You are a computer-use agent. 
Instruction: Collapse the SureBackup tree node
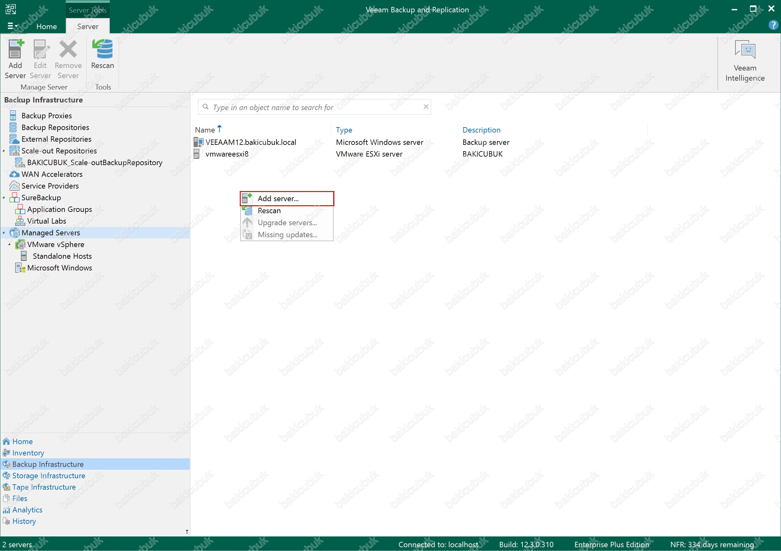click(4, 198)
